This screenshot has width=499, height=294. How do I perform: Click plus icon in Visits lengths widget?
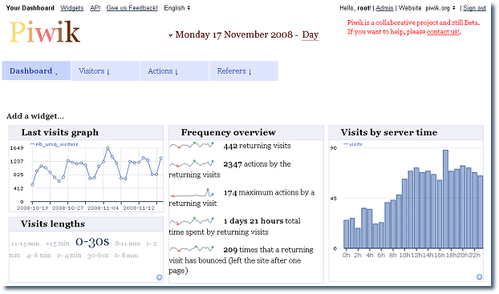(x=159, y=277)
